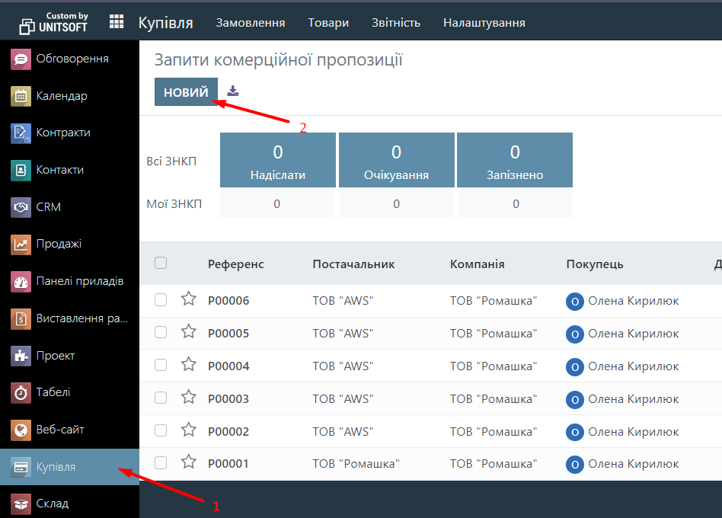Open the Налаштування dropdown menu
722x518 pixels.
click(484, 23)
